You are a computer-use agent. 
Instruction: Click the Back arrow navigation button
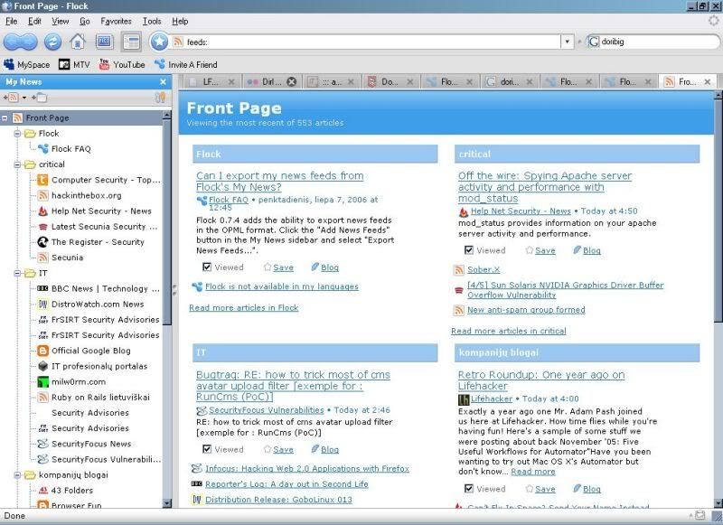(14, 42)
